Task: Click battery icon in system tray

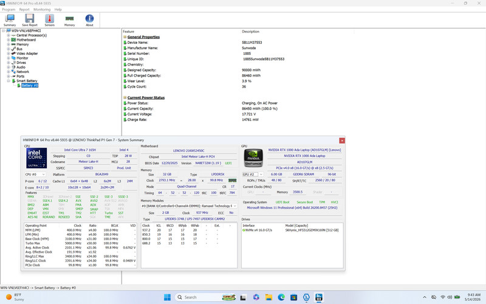Action: (457, 297)
